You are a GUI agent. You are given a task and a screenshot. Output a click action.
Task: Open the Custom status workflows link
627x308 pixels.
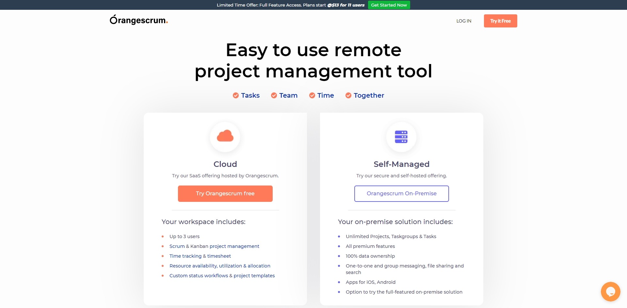click(199, 276)
